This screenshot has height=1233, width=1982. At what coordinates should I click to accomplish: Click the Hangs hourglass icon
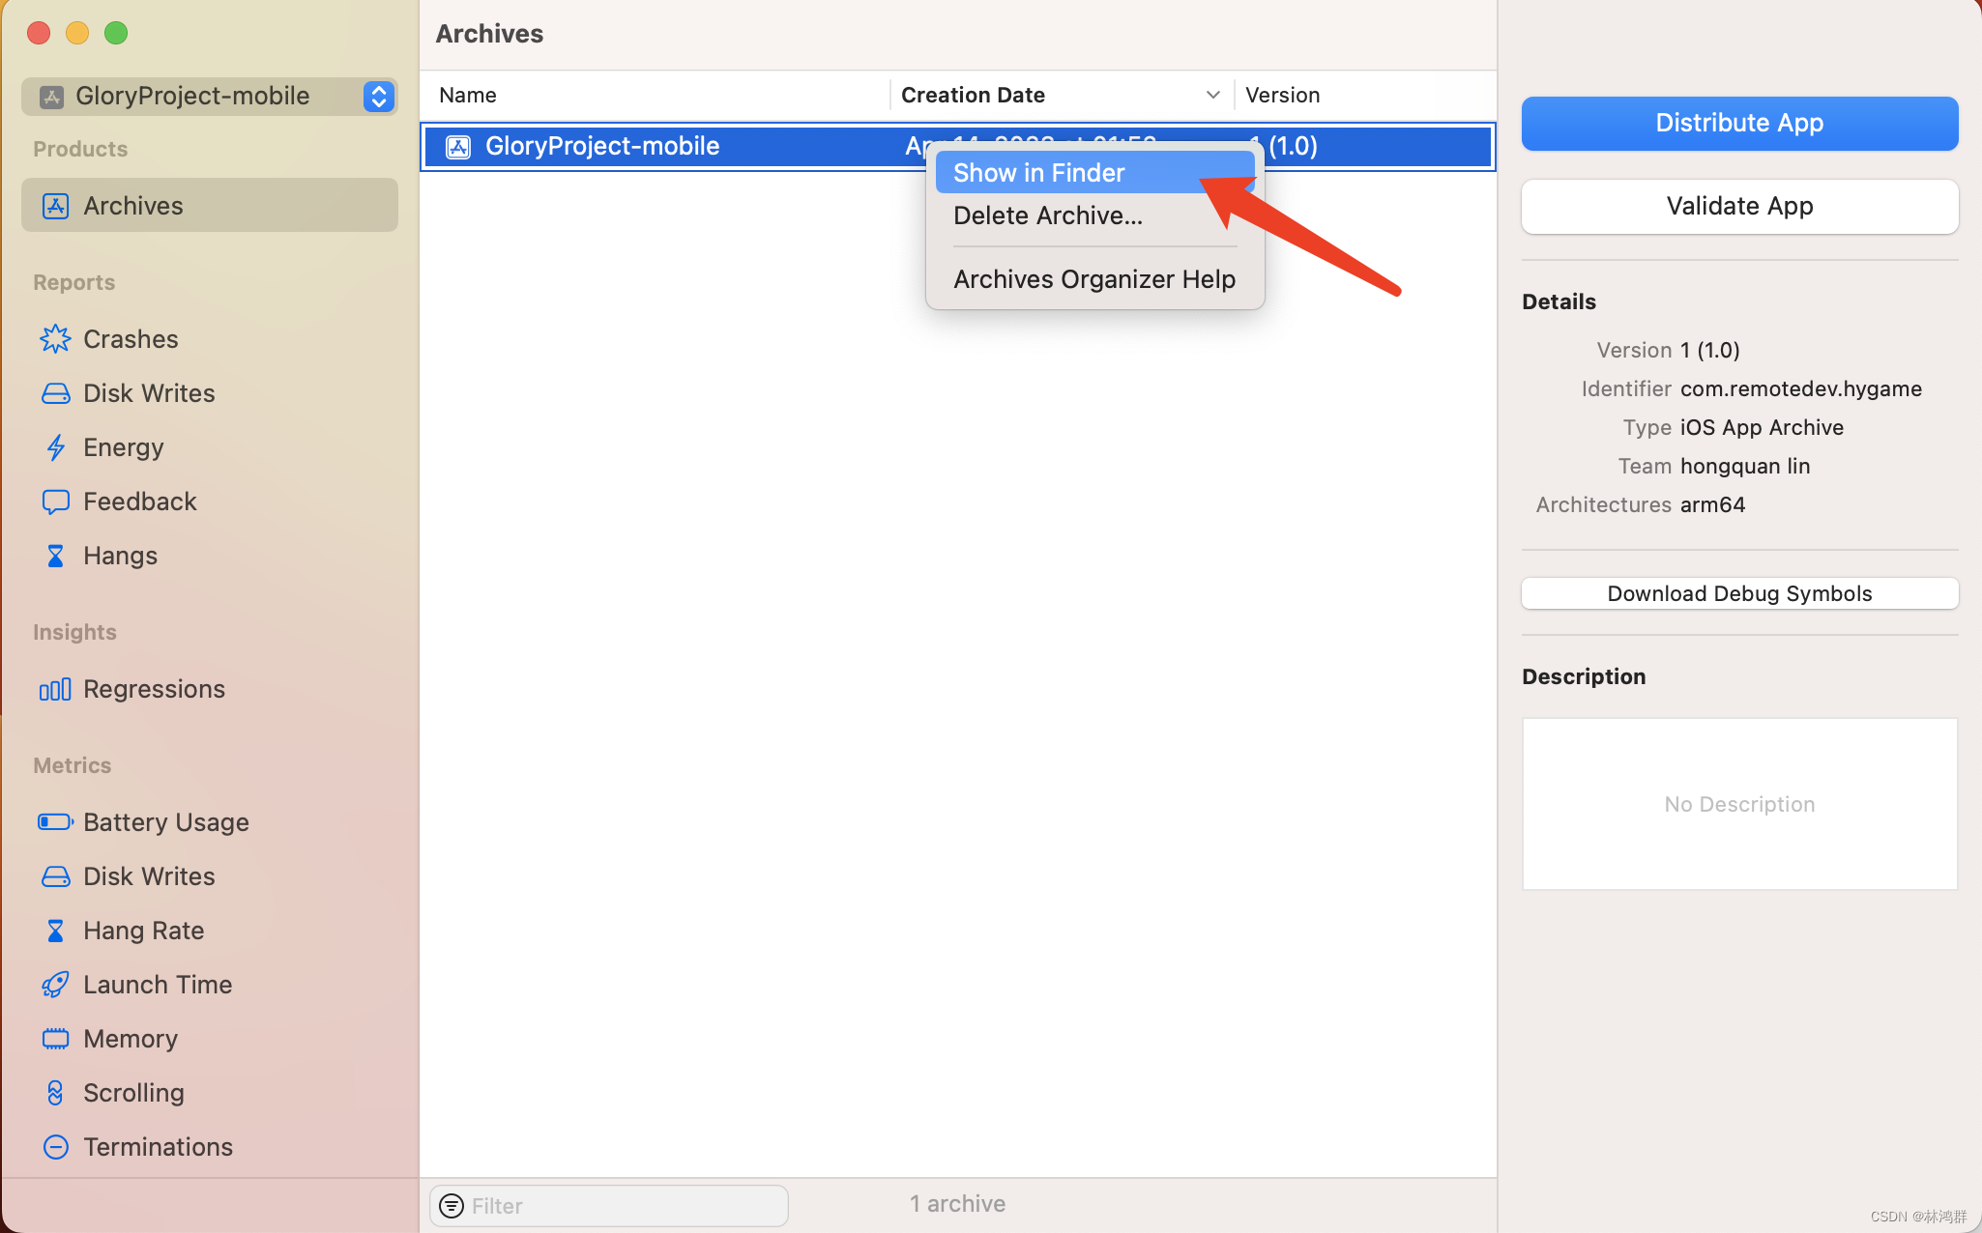click(x=55, y=556)
